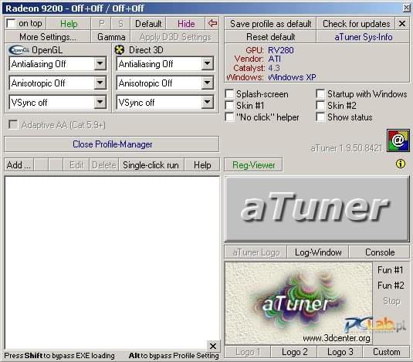This screenshot has height=362, width=413.
Task: Select the Logo 2 tab
Action: pyautogui.click(x=294, y=352)
